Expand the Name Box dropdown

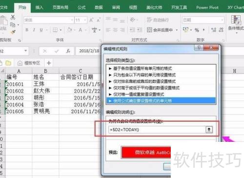[x=25, y=51]
